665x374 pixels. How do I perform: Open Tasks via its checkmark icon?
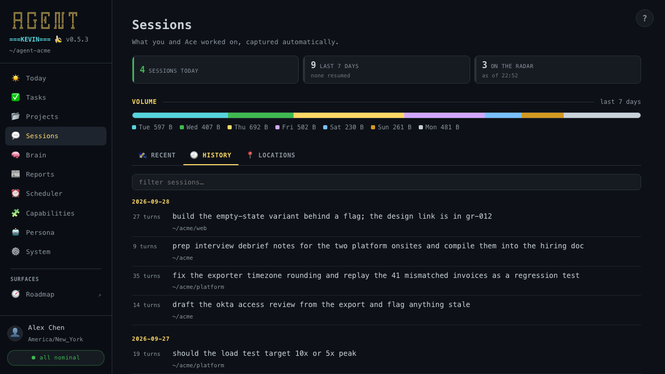[x=16, y=97]
